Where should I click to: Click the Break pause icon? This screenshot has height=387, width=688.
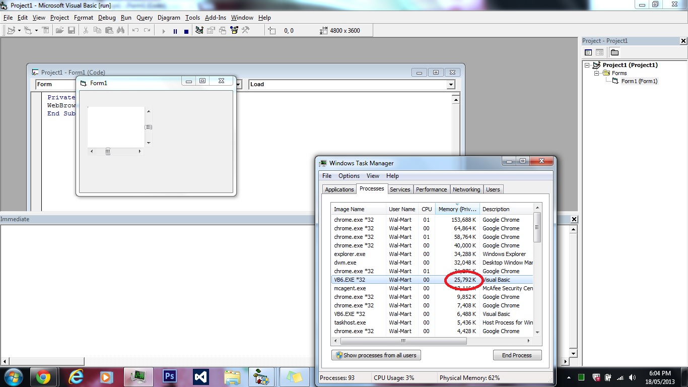tap(175, 31)
